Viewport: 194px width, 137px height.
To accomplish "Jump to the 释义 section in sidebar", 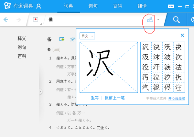I will pos(22,38).
